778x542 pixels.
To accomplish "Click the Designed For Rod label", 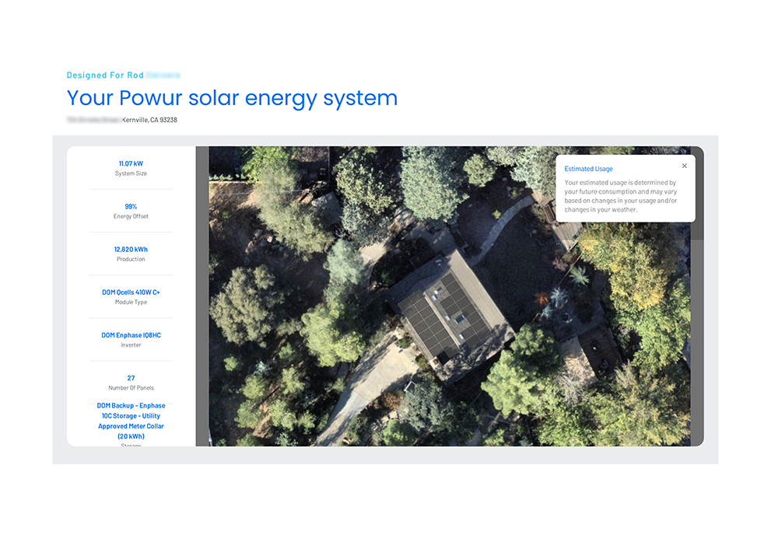I will pyautogui.click(x=105, y=75).
